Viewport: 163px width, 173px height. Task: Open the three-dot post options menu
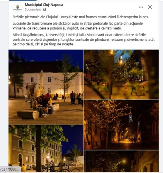point(141,7)
